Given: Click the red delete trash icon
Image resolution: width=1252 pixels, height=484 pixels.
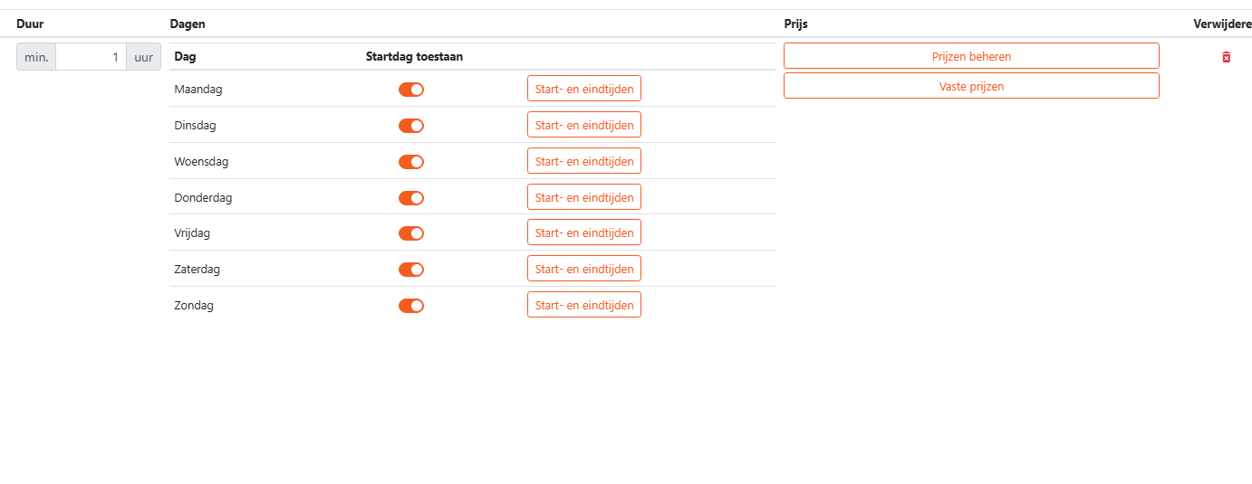Looking at the screenshot, I should [x=1227, y=57].
